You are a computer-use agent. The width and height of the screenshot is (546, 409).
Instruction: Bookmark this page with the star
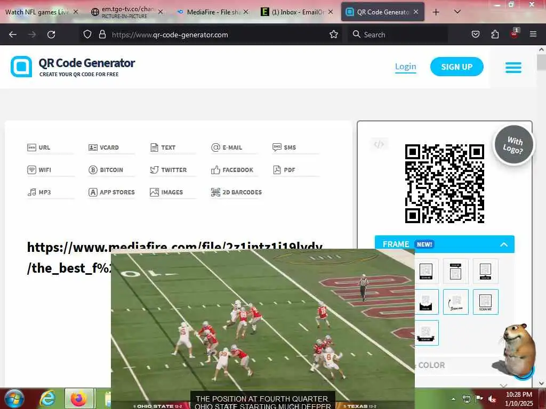click(x=334, y=35)
